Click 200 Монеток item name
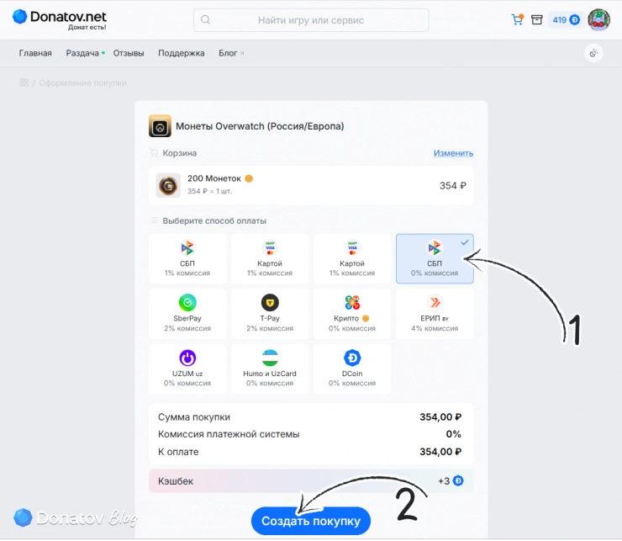This screenshot has height=541, width=622. pos(214,178)
